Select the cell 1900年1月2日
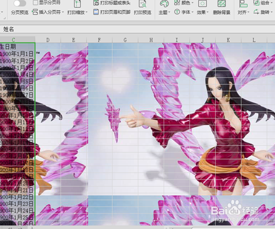 (17, 60)
